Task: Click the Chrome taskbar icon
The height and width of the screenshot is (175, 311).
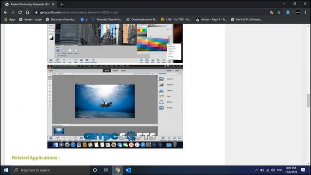Action: click(x=117, y=170)
